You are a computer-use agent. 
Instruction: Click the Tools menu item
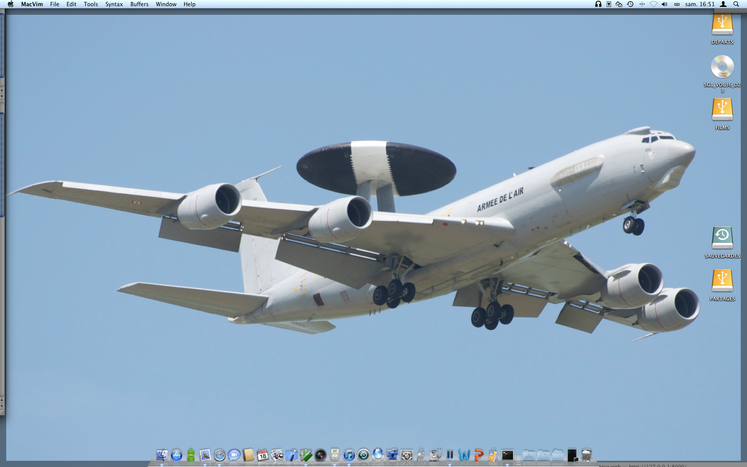click(91, 4)
